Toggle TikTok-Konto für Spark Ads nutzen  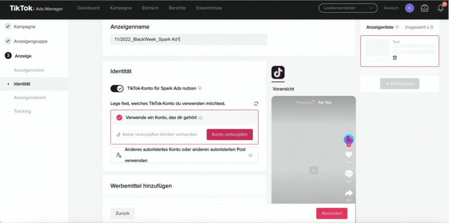[x=117, y=89]
